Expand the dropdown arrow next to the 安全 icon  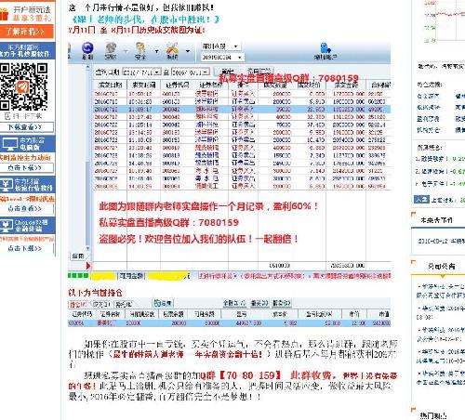click(x=156, y=51)
